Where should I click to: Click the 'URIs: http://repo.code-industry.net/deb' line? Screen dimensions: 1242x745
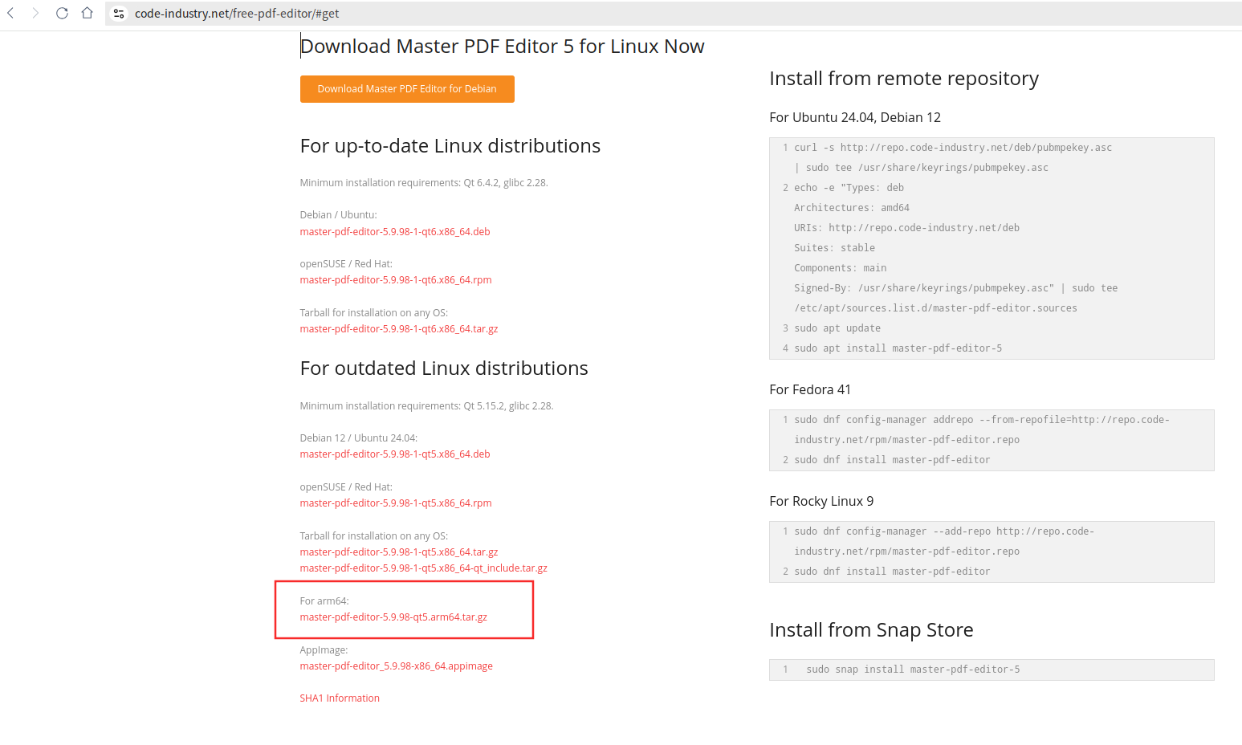pyautogui.click(x=907, y=228)
